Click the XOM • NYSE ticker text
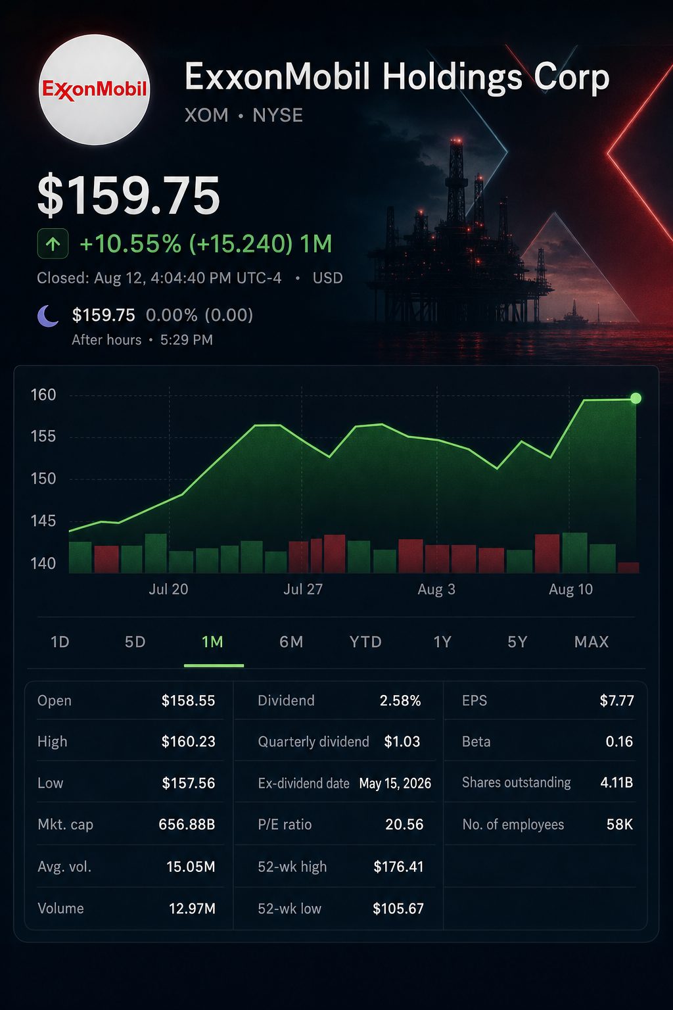This screenshot has width=673, height=1010. pos(244,116)
